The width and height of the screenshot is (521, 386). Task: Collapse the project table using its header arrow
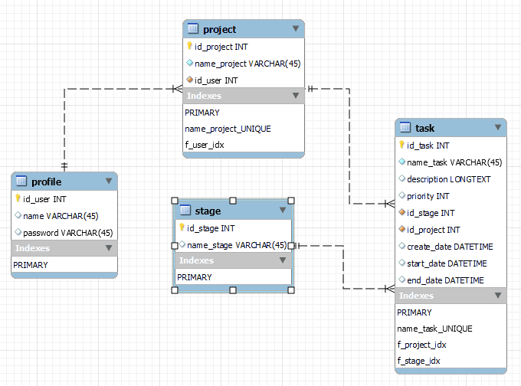click(x=296, y=29)
